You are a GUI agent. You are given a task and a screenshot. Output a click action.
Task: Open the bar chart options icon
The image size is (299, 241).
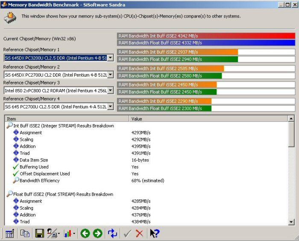[x=68, y=234]
